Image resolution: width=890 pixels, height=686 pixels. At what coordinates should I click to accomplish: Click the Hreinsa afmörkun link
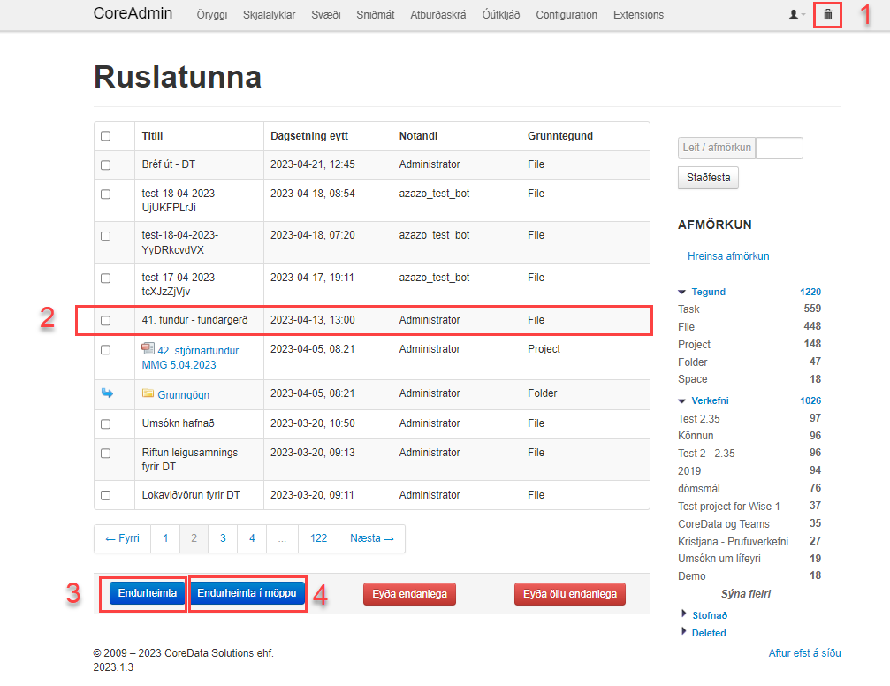pyautogui.click(x=728, y=256)
